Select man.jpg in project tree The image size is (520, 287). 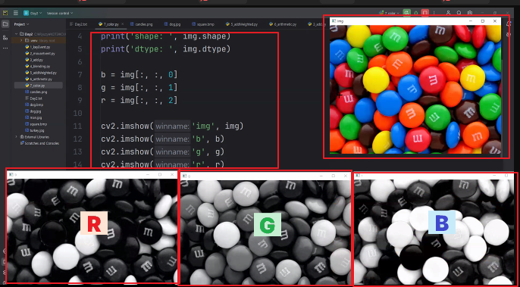[x=34, y=117]
